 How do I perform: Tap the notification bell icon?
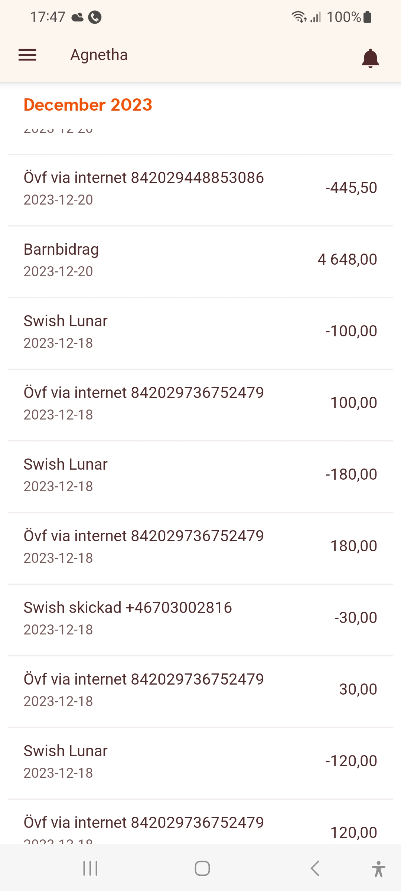tap(370, 58)
